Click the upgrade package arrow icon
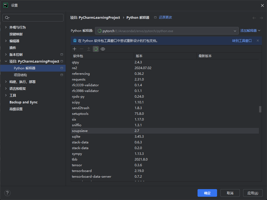Image resolution: width=267 pixels, height=200 pixels. click(x=89, y=49)
